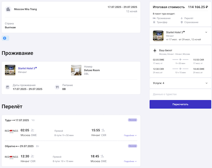
Task: Click the Эконом badge on outbound flight
Action: click(132, 120)
